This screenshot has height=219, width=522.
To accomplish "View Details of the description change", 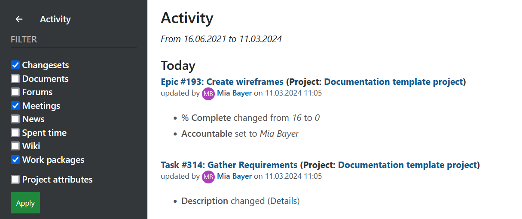I will pyautogui.click(x=284, y=201).
